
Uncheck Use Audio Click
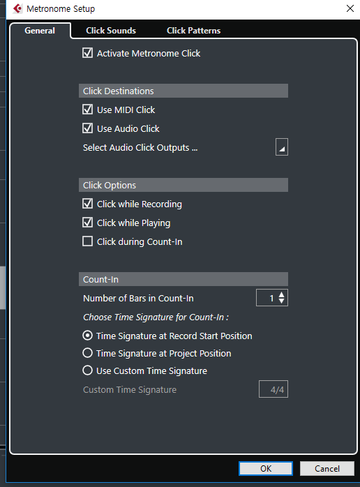[x=88, y=128]
